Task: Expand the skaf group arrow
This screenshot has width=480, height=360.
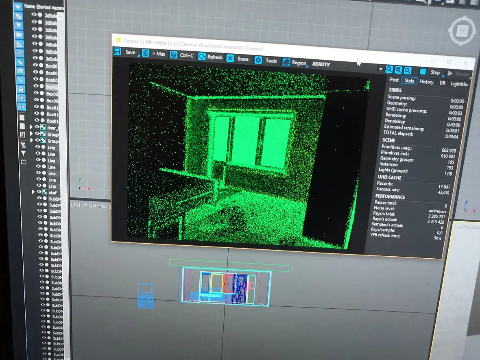Action: tap(33, 192)
